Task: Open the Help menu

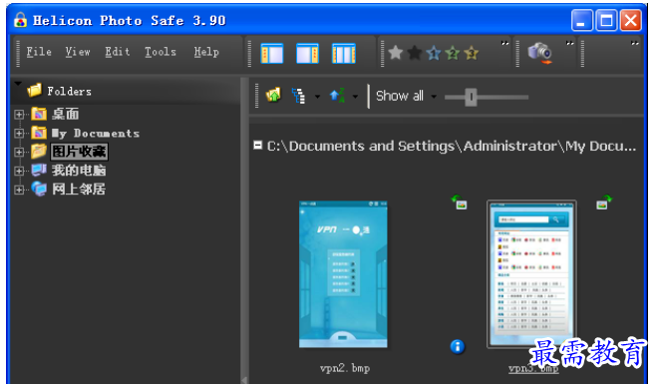Action: click(x=206, y=52)
